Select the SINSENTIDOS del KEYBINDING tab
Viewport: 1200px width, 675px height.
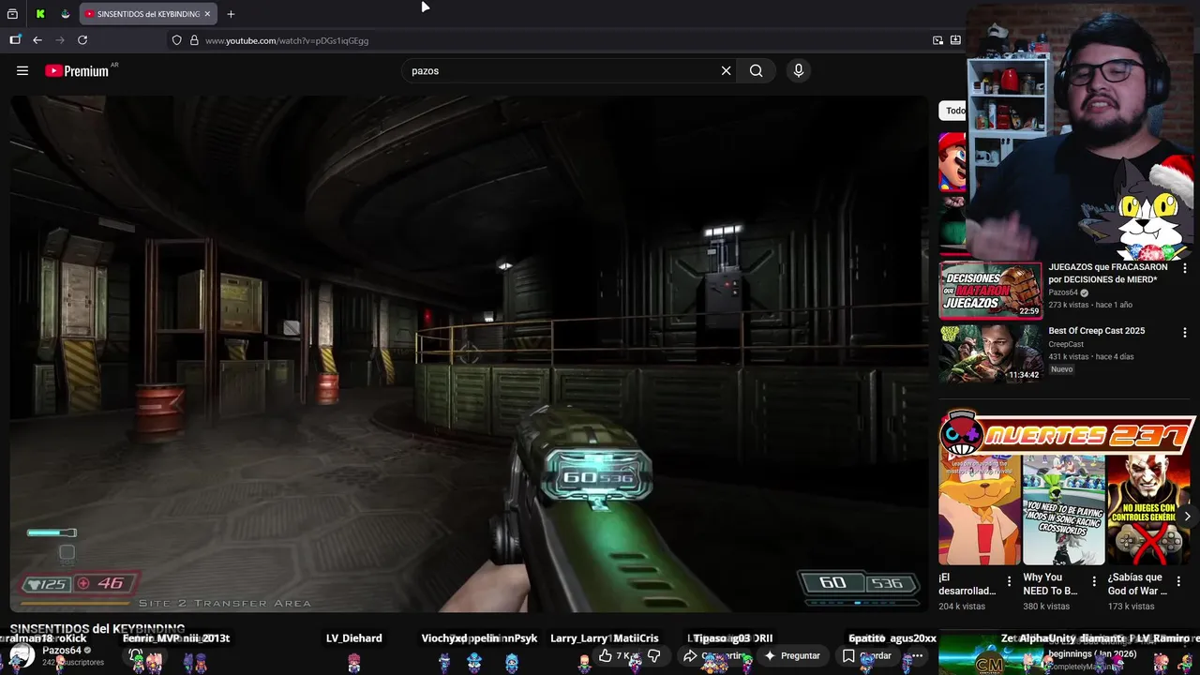pyautogui.click(x=148, y=14)
